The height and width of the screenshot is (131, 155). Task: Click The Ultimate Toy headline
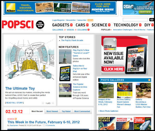(x=20, y=88)
